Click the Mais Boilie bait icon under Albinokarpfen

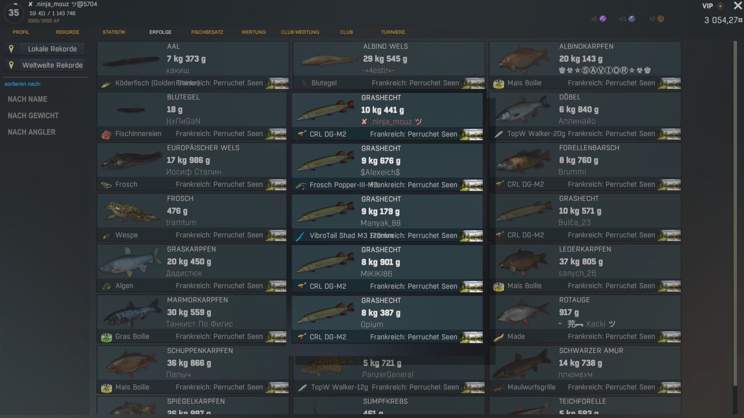(x=498, y=84)
